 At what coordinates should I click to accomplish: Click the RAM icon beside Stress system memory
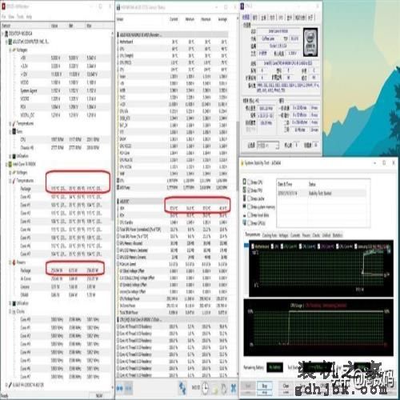[x=245, y=206]
